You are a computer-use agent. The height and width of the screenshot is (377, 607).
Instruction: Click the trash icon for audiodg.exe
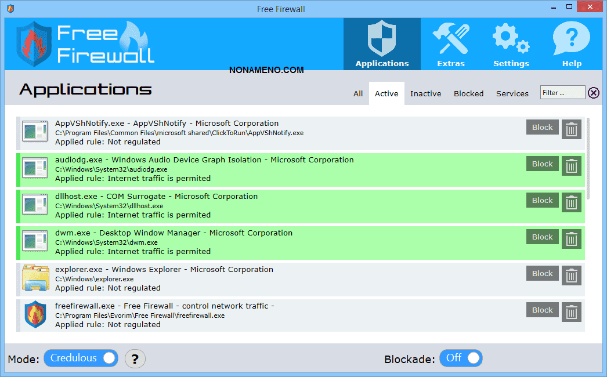tap(572, 166)
